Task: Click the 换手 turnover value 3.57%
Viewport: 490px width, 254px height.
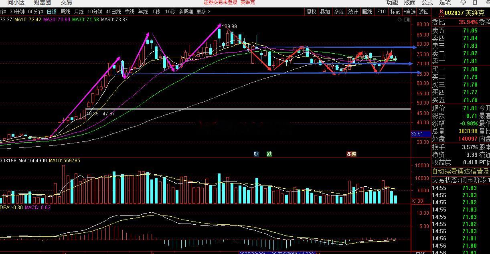Action: pos(470,147)
